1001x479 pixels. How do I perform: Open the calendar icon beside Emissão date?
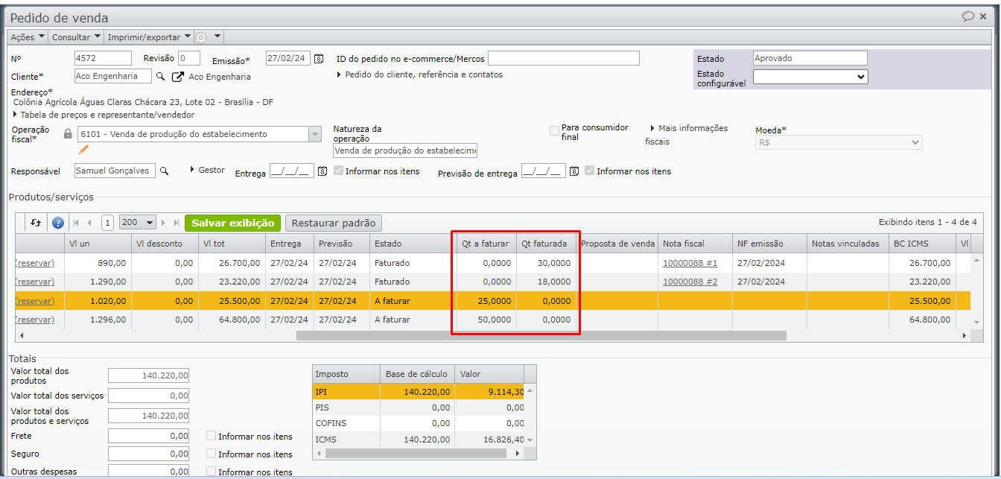pos(319,59)
